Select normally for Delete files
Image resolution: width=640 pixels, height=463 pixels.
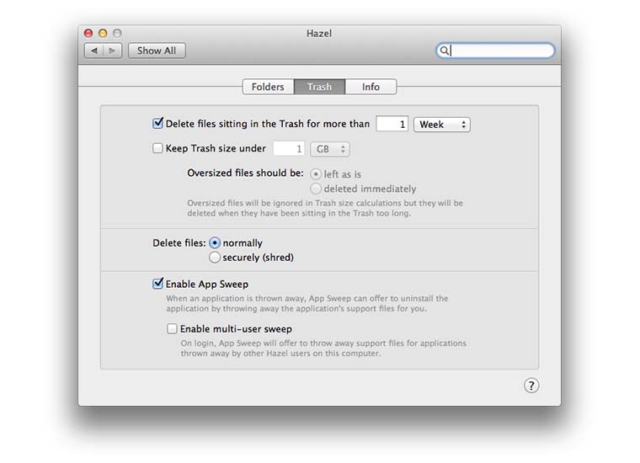point(215,242)
